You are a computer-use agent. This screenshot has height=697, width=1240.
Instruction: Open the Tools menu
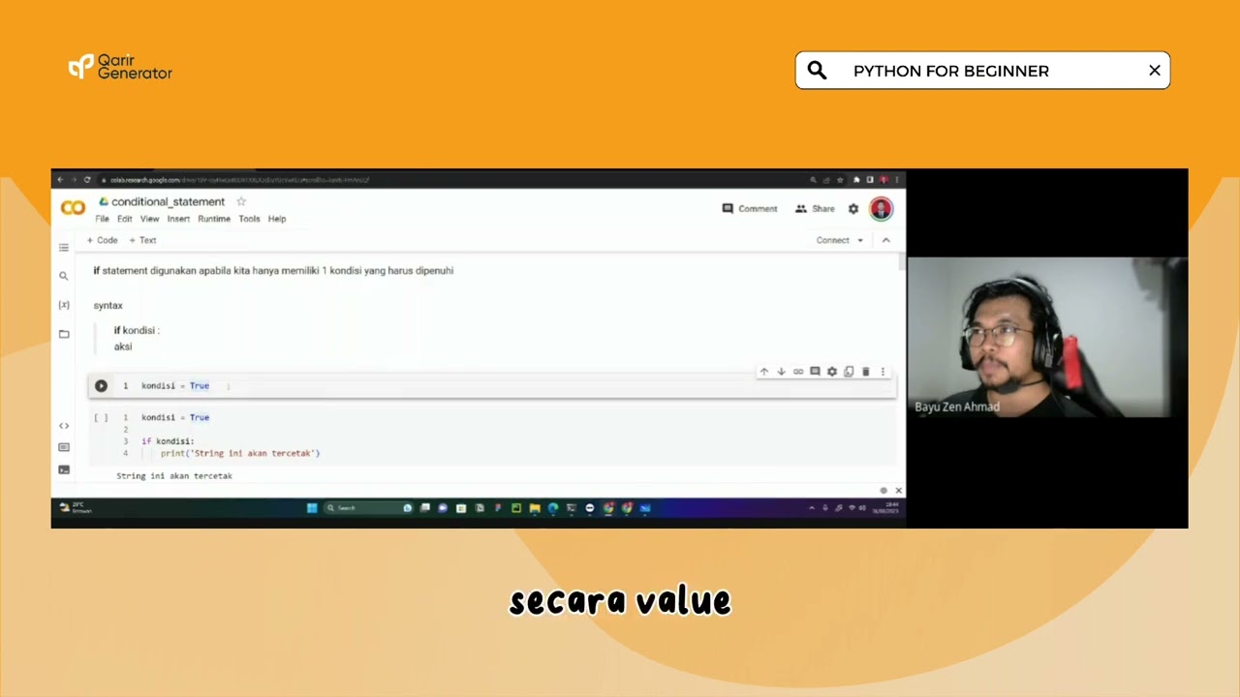pyautogui.click(x=249, y=219)
